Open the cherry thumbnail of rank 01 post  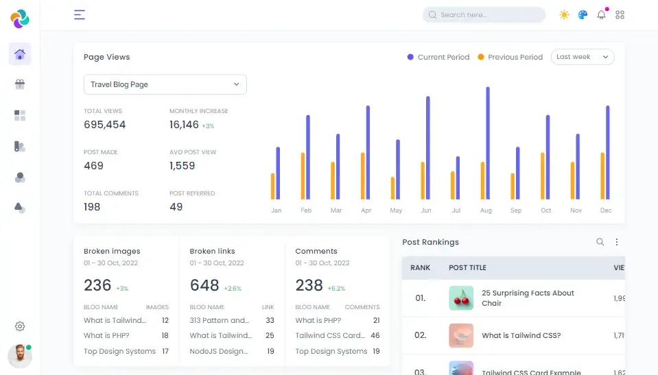coord(461,298)
